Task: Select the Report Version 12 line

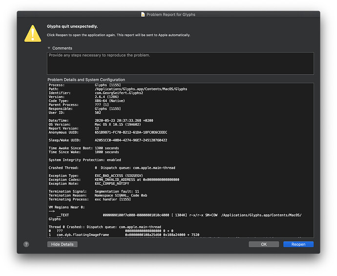Action: [74, 128]
